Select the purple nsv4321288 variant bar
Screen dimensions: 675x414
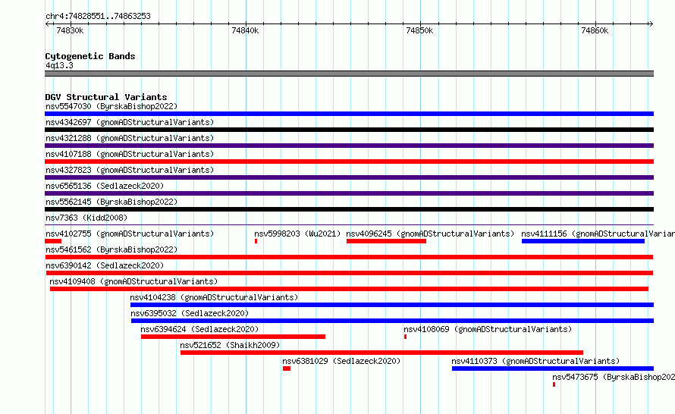tap(349, 146)
